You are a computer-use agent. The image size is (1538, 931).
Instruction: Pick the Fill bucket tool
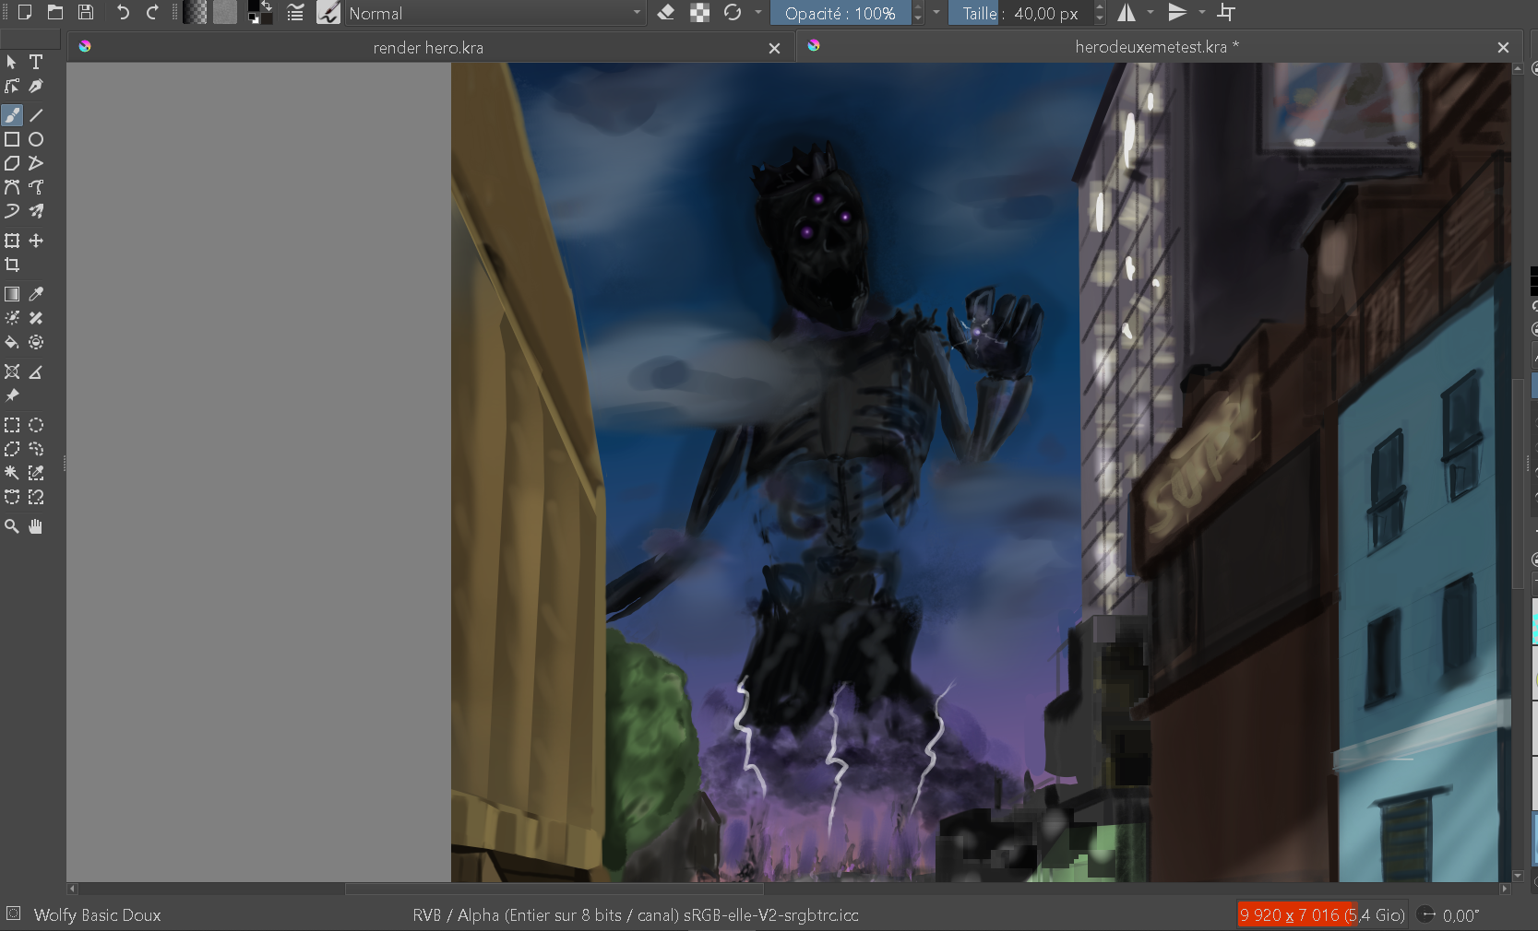[x=12, y=342]
